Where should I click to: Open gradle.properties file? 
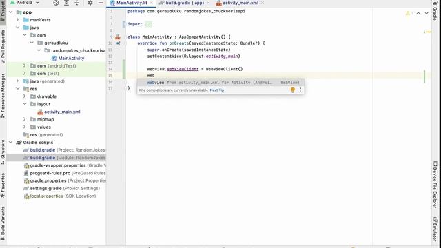click(x=64, y=180)
